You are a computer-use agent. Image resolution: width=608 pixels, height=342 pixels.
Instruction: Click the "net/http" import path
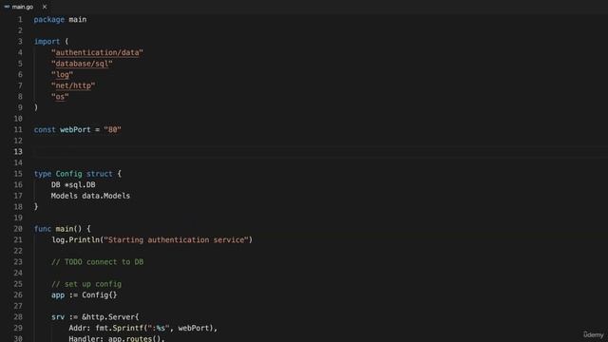tap(73, 85)
